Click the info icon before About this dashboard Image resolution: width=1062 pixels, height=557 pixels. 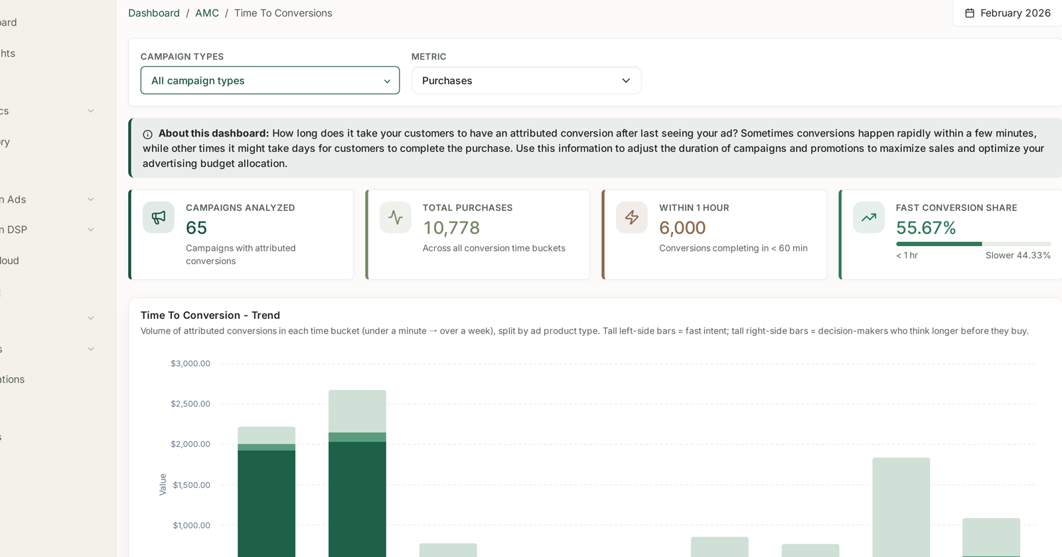pyautogui.click(x=147, y=134)
